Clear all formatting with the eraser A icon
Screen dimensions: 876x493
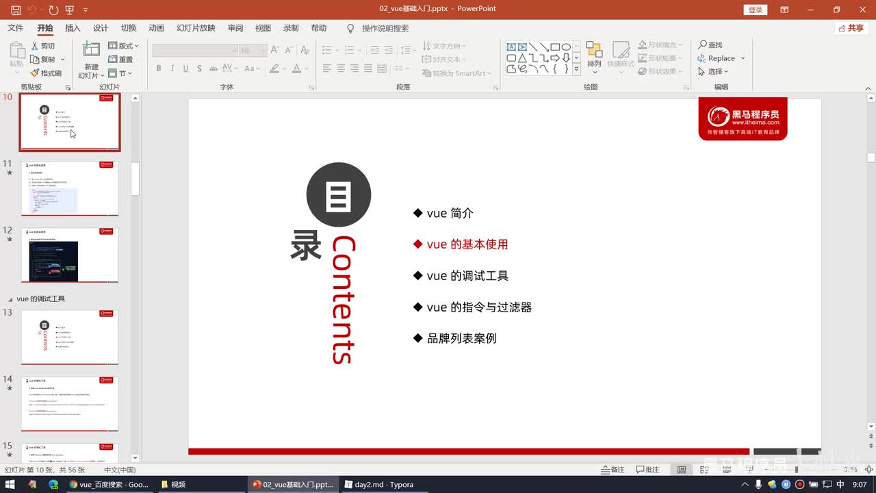(x=305, y=50)
